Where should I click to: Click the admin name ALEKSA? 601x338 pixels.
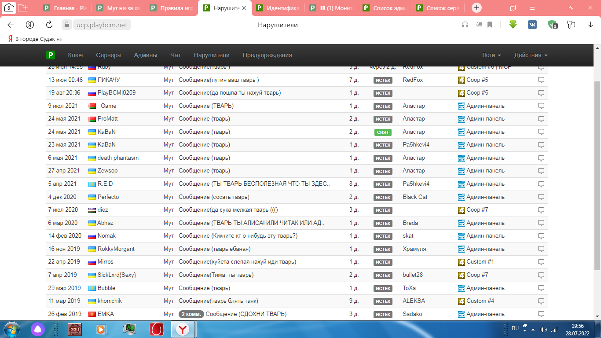(414, 301)
